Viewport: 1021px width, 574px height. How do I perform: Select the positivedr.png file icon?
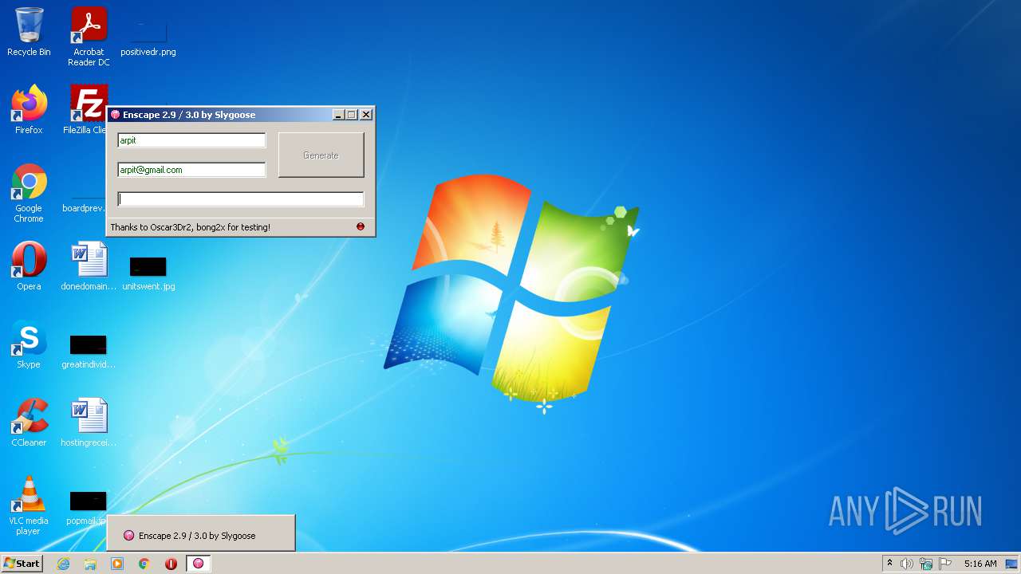[148, 32]
